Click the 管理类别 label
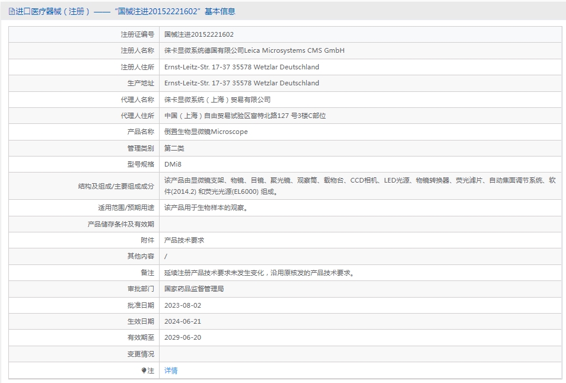 pos(141,148)
